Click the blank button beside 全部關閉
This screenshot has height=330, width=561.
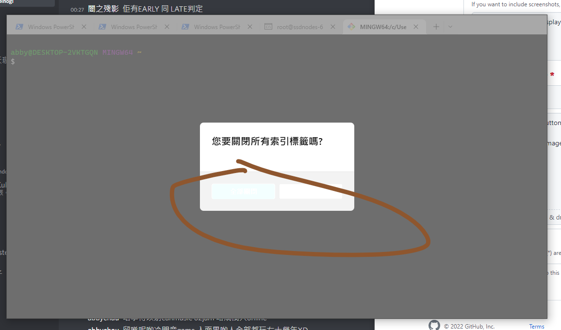click(311, 191)
